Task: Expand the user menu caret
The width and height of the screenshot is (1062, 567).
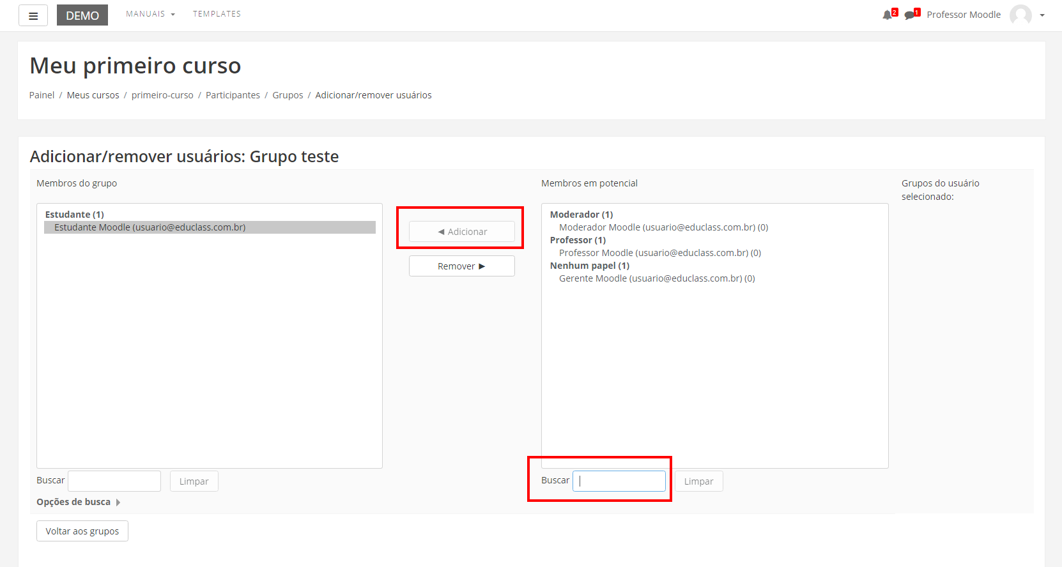Action: [1042, 15]
